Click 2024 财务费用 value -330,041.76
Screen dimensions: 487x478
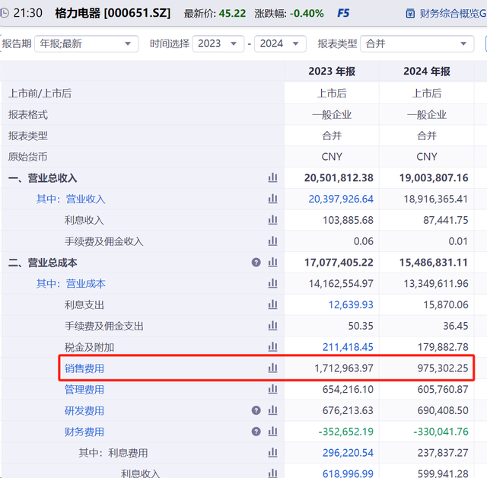point(441,432)
